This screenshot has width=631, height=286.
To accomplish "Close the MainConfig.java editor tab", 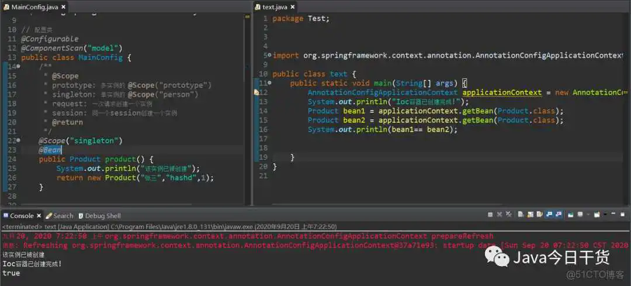I will tap(64, 7).
